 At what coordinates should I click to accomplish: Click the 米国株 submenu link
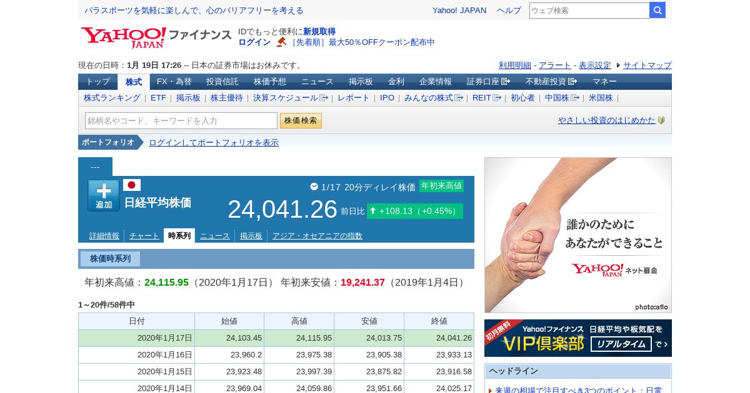click(601, 98)
